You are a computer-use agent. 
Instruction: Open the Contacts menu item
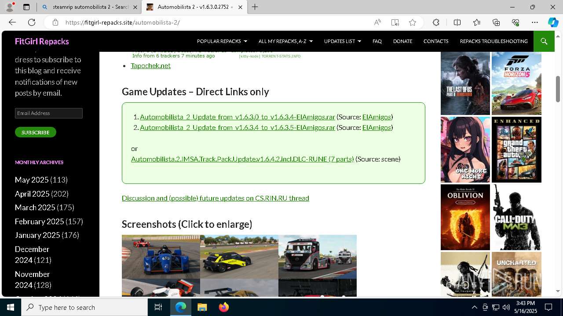pos(436,41)
